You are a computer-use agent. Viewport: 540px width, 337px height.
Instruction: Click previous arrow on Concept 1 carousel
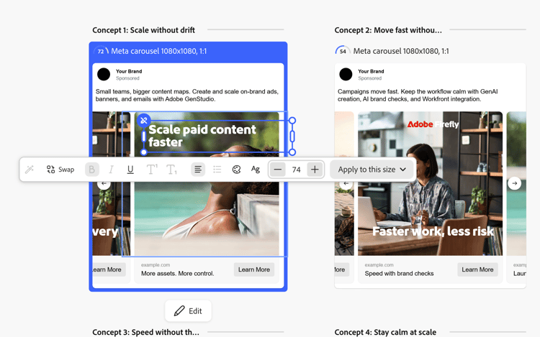point(104,184)
